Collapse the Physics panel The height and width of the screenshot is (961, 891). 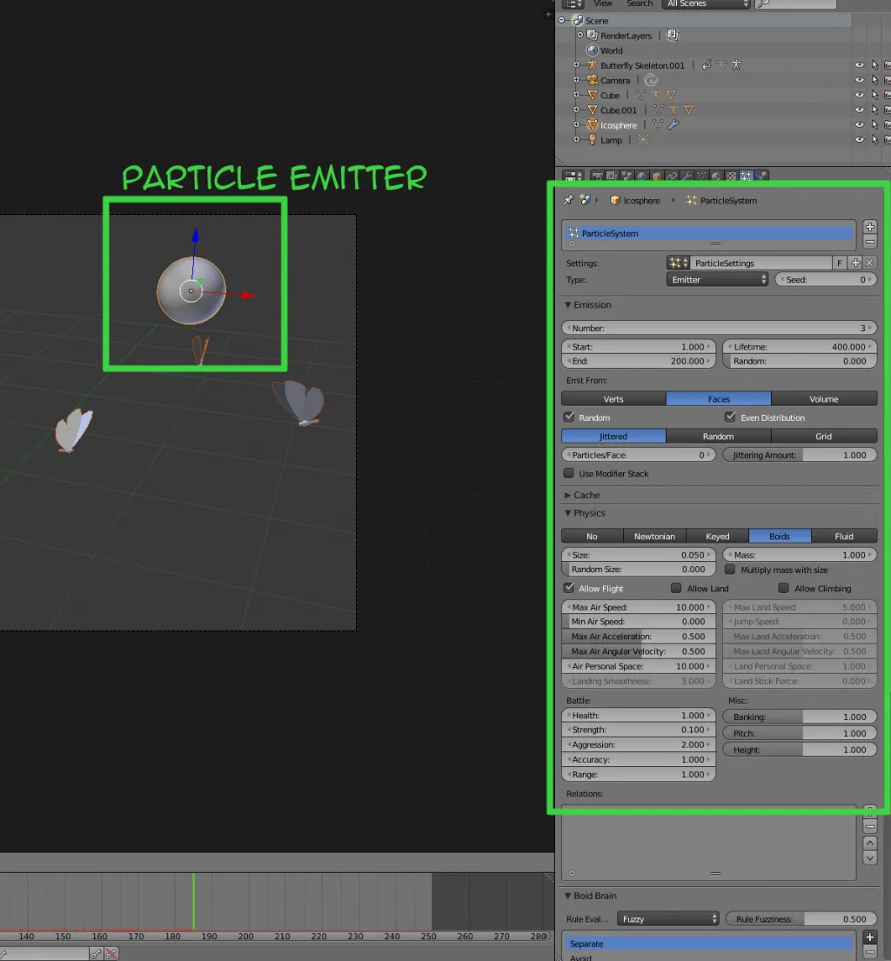point(587,513)
